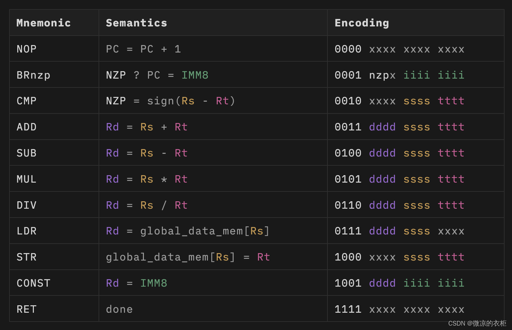The height and width of the screenshot is (330, 512).
Task: Click the CONST mnemonic cell
Action: point(34,283)
